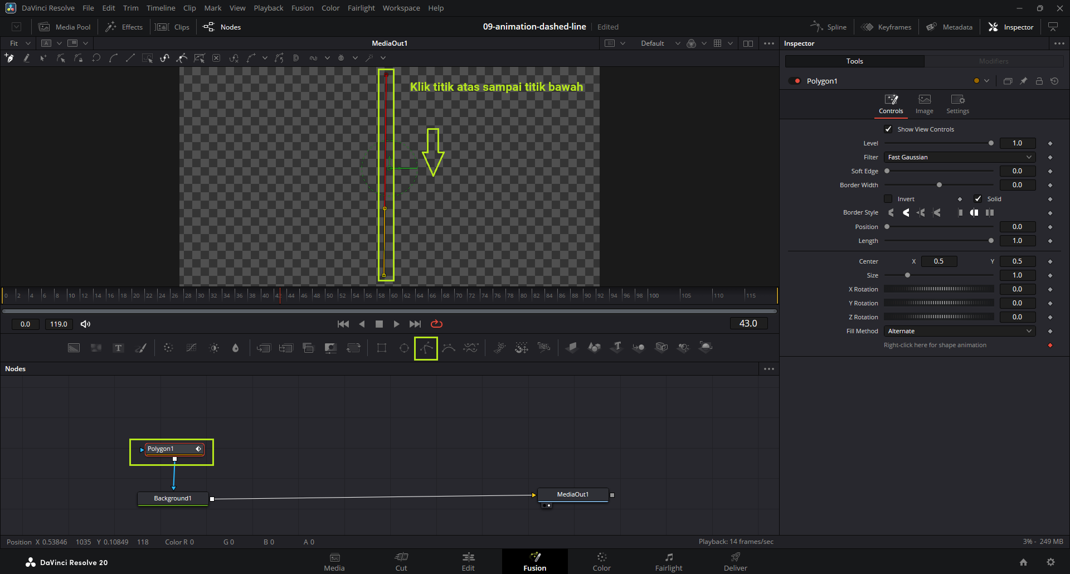Toggle loop playback button

pos(436,324)
